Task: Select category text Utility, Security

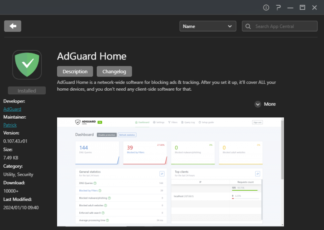Action: pyautogui.click(x=18, y=175)
